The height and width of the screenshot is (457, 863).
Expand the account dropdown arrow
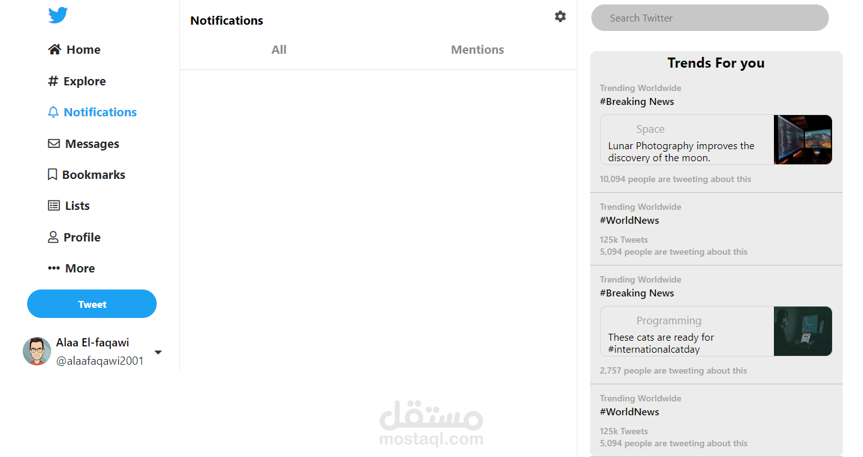pyautogui.click(x=158, y=352)
